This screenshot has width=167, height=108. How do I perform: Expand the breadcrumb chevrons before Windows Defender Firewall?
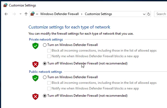pos(37,14)
